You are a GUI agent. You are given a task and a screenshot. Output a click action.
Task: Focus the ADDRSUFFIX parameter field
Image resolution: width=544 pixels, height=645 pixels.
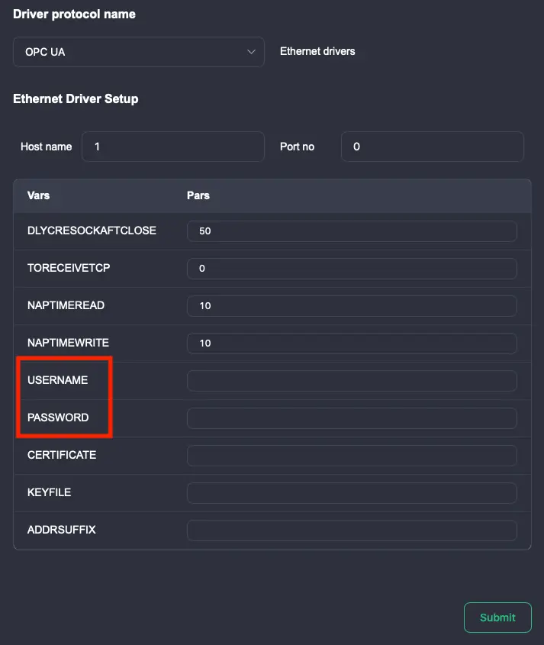point(352,531)
